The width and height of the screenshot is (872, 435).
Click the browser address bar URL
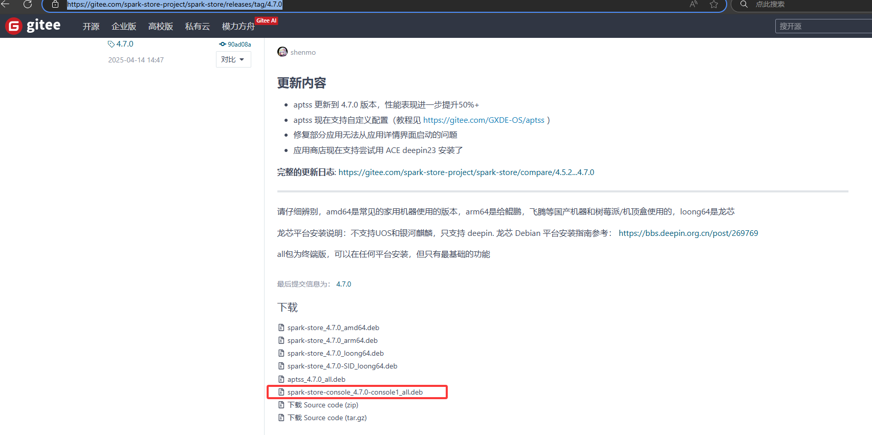175,4
